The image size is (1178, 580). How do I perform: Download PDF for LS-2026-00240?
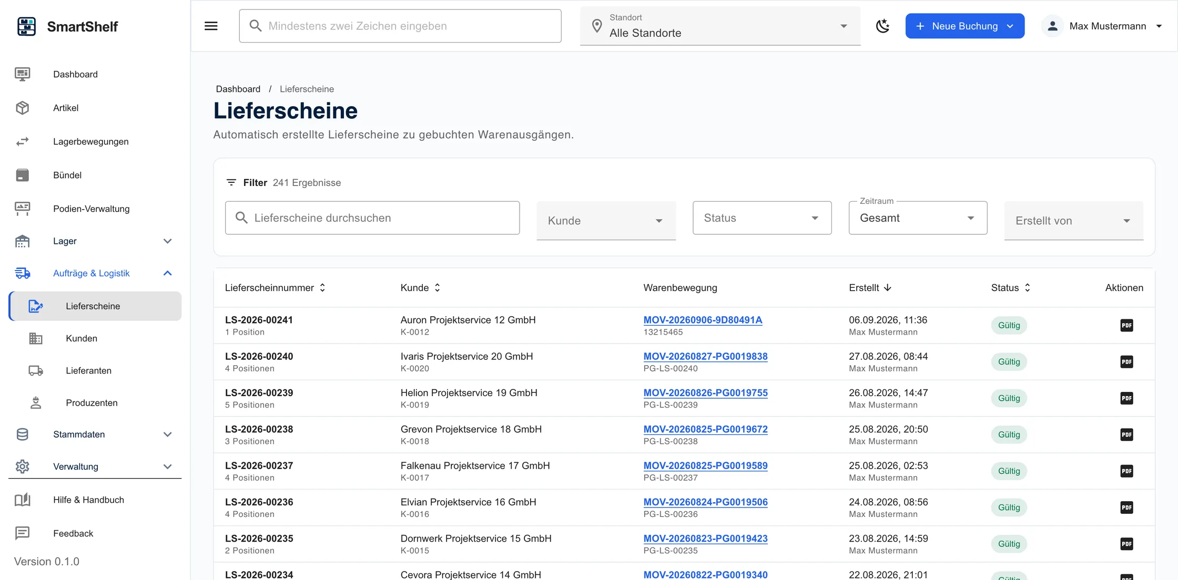(1126, 361)
